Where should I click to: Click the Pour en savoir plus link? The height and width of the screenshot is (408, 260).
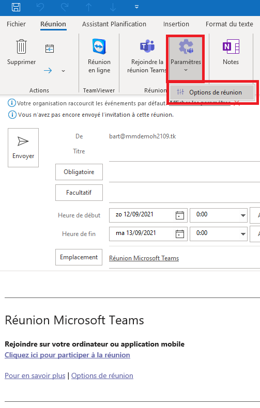[35, 375]
